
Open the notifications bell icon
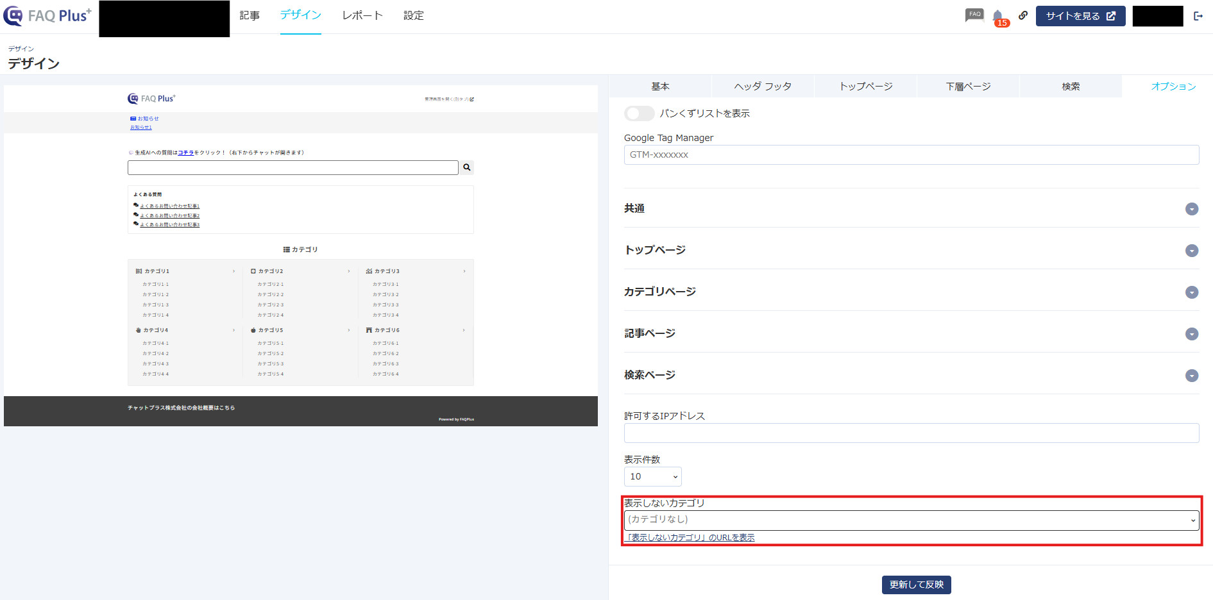coord(998,16)
